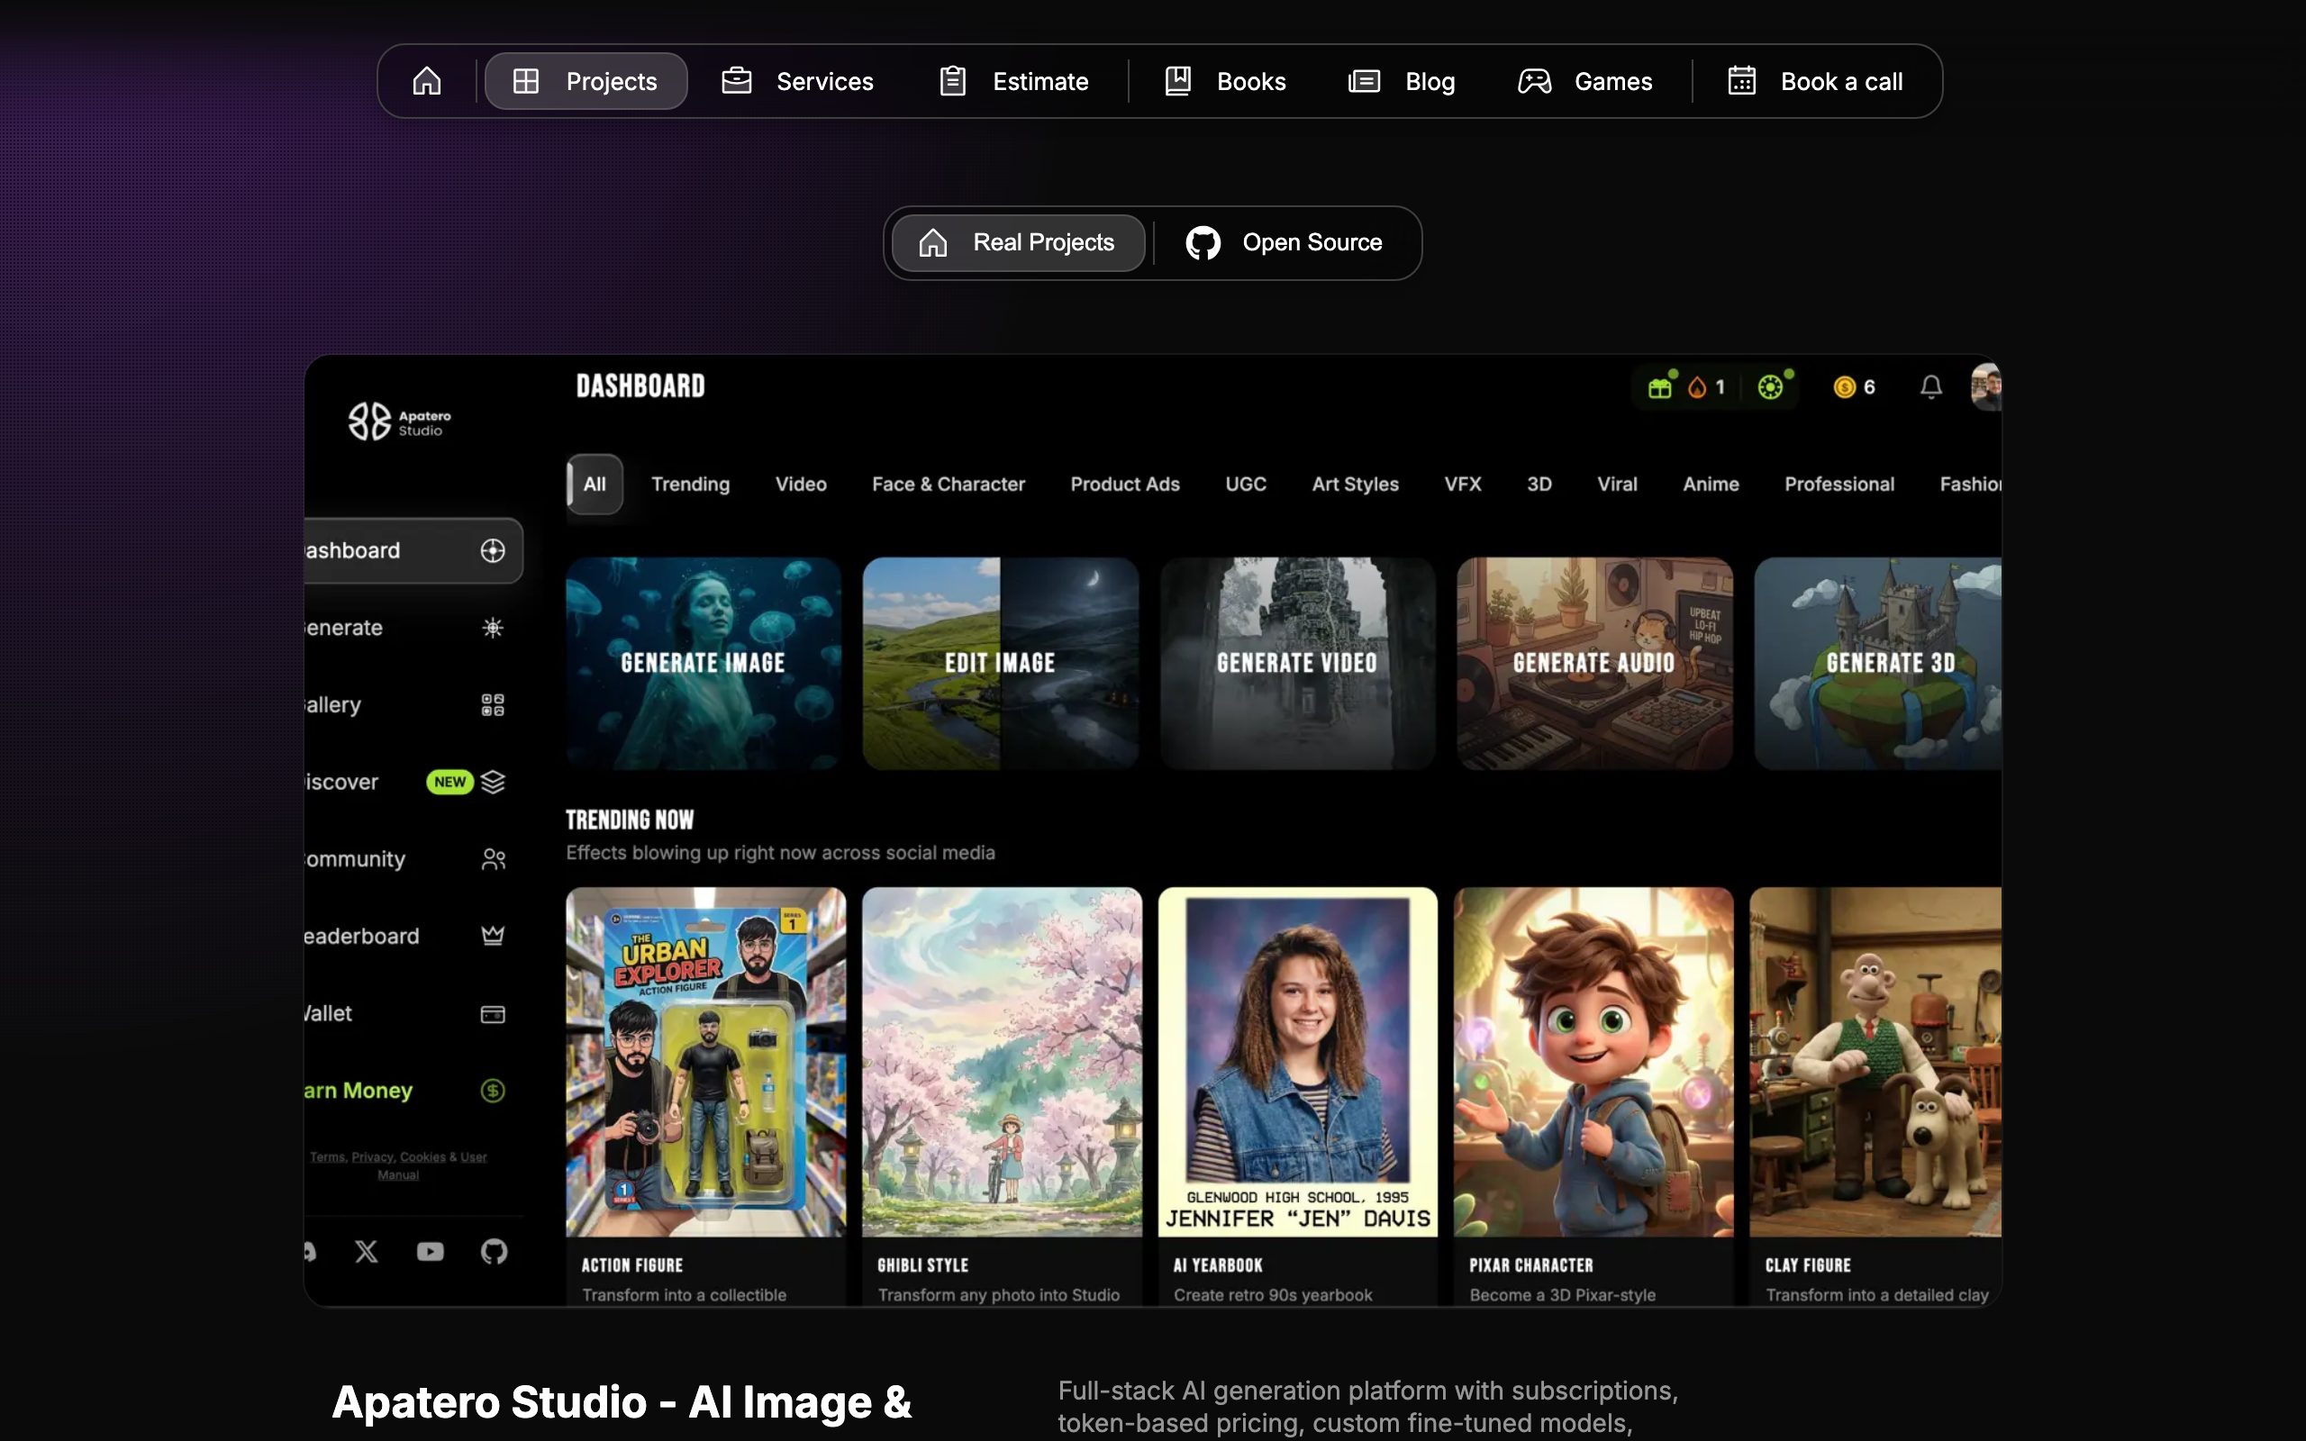The width and height of the screenshot is (2306, 1441).
Task: Select the Clay Figure effect thumbnail
Action: 1876,1062
